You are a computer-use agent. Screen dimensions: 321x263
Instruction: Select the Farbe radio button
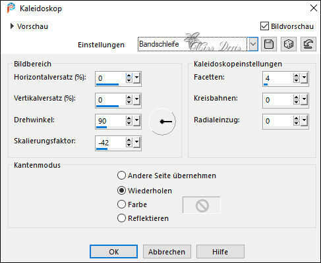(121, 204)
